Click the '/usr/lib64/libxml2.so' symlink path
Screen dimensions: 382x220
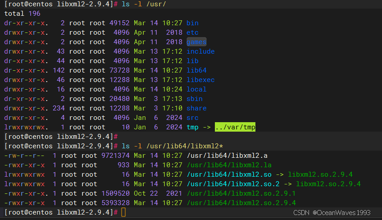pyautogui.click(x=229, y=174)
